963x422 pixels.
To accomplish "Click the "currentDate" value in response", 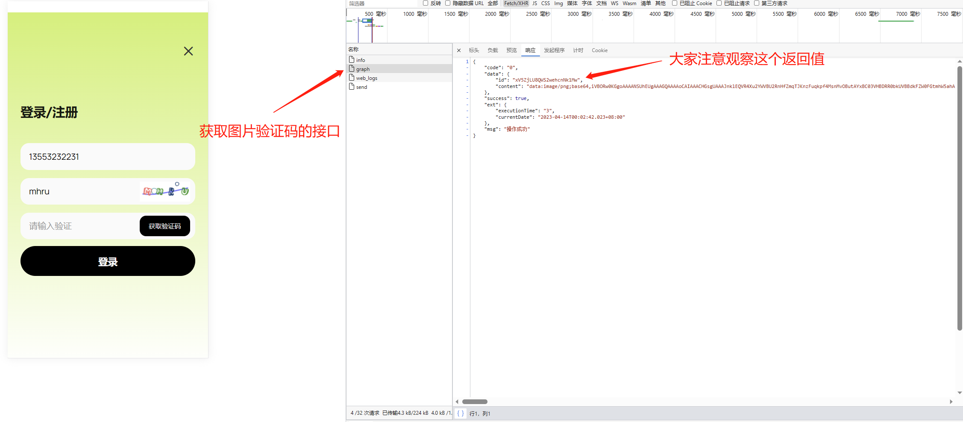I will coord(581,117).
